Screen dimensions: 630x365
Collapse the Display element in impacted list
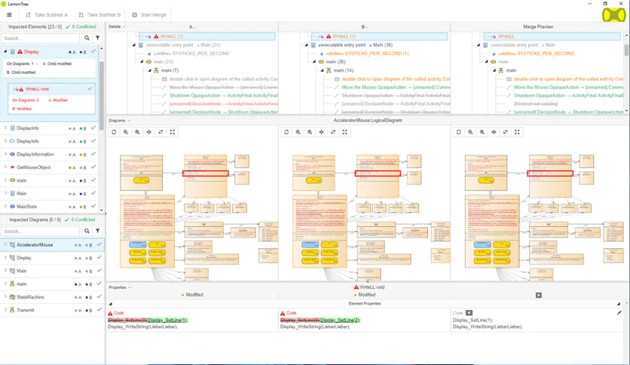(5, 51)
